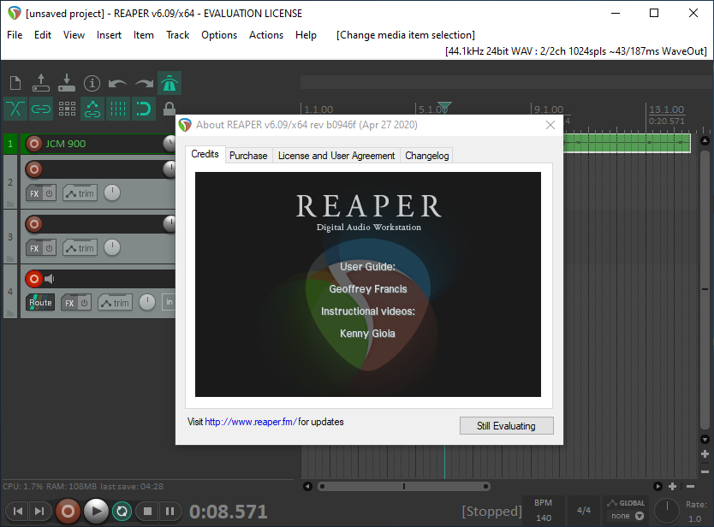Open FX button on track 3
The image size is (714, 527).
tap(34, 248)
